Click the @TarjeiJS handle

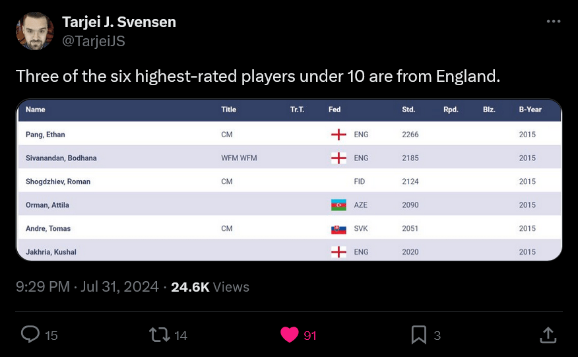click(x=94, y=41)
